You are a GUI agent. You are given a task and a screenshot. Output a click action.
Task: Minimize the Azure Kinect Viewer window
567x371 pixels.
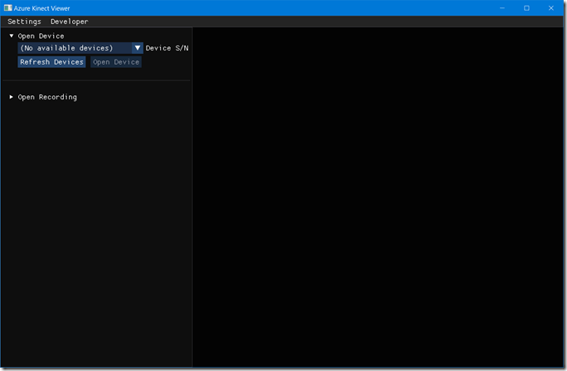click(x=502, y=8)
